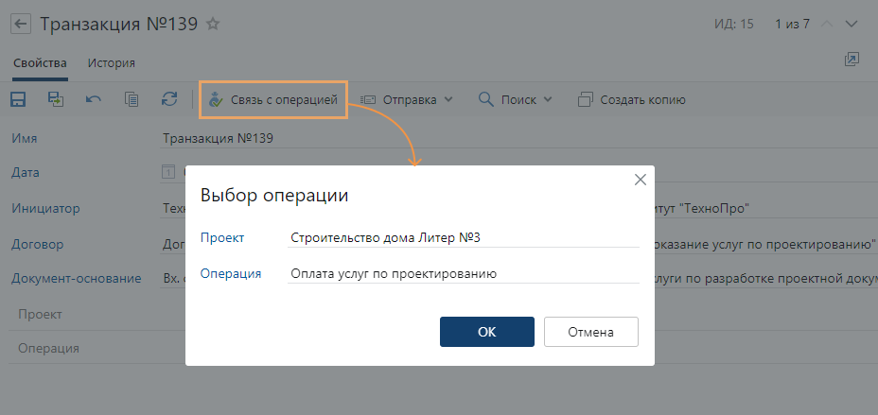
Task: Click the save and close icon
Action: [x=56, y=99]
